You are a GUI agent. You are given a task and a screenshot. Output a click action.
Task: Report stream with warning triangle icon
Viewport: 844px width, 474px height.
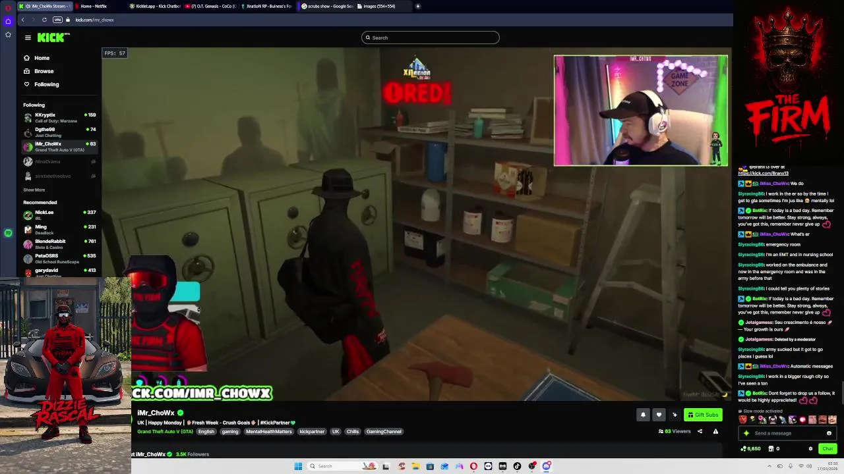[715, 431]
